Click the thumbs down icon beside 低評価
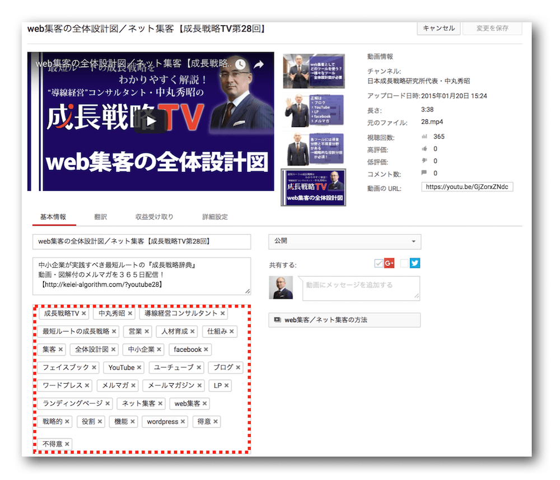 pos(424,160)
